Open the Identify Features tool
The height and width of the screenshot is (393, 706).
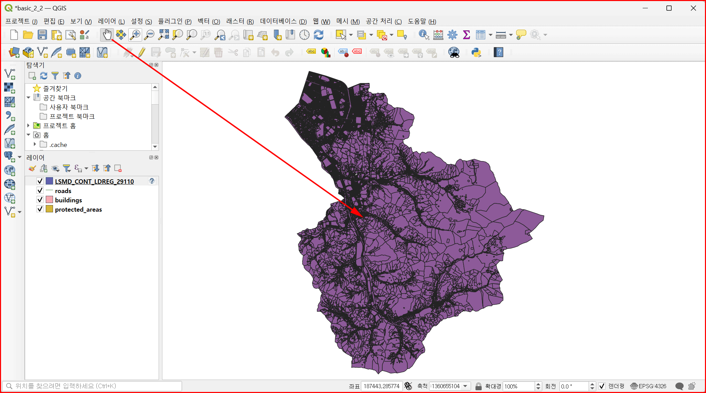pyautogui.click(x=424, y=35)
